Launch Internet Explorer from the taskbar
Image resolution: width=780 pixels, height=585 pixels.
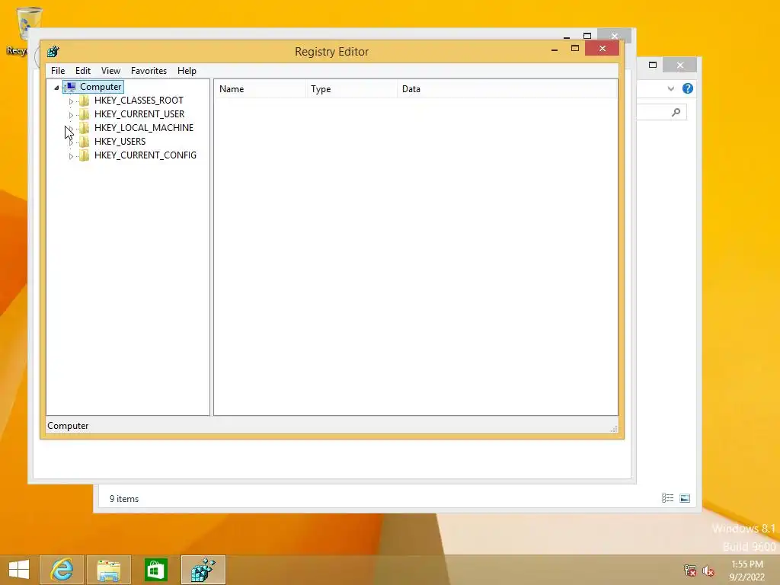click(x=62, y=570)
